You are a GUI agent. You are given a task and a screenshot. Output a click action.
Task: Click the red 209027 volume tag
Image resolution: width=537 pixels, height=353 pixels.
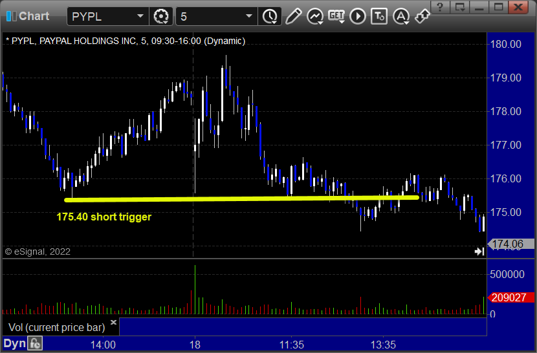click(510, 297)
